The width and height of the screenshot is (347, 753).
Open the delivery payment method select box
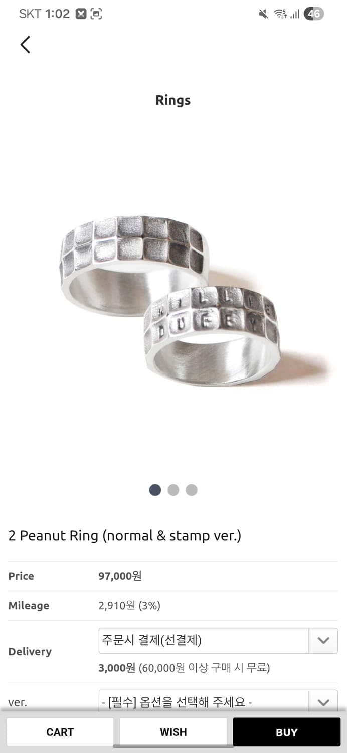click(218, 640)
